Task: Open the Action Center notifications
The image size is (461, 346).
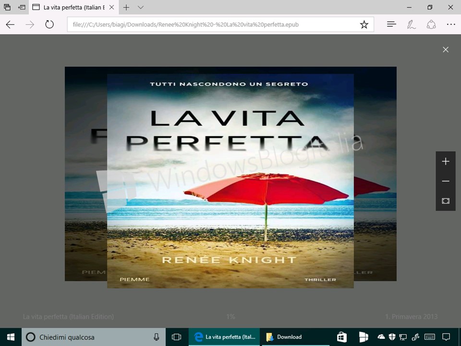Action: [x=446, y=337]
